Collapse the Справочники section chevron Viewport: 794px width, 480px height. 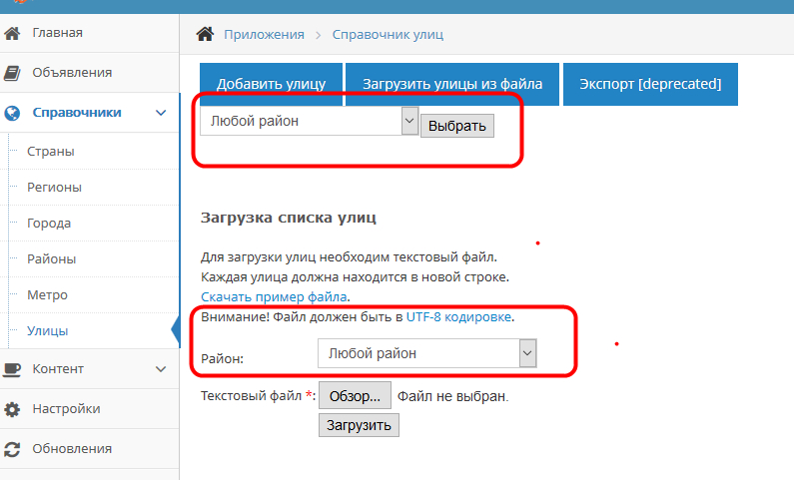[161, 113]
